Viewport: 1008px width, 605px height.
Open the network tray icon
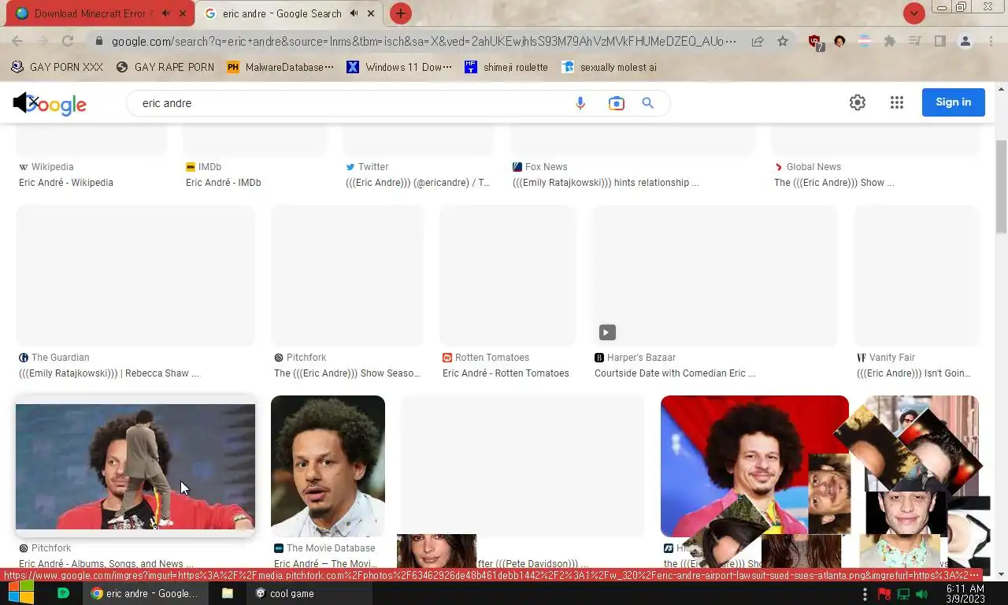903,593
